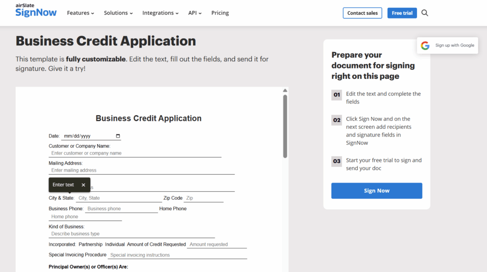Close the Enter text tooltip
This screenshot has width=487, height=272.
pos(83,185)
